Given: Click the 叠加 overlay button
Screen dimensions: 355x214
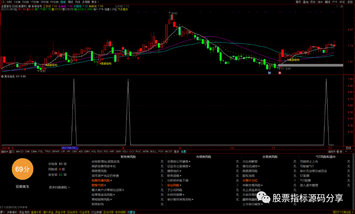Looking at the screenshot, I should tap(306, 2).
